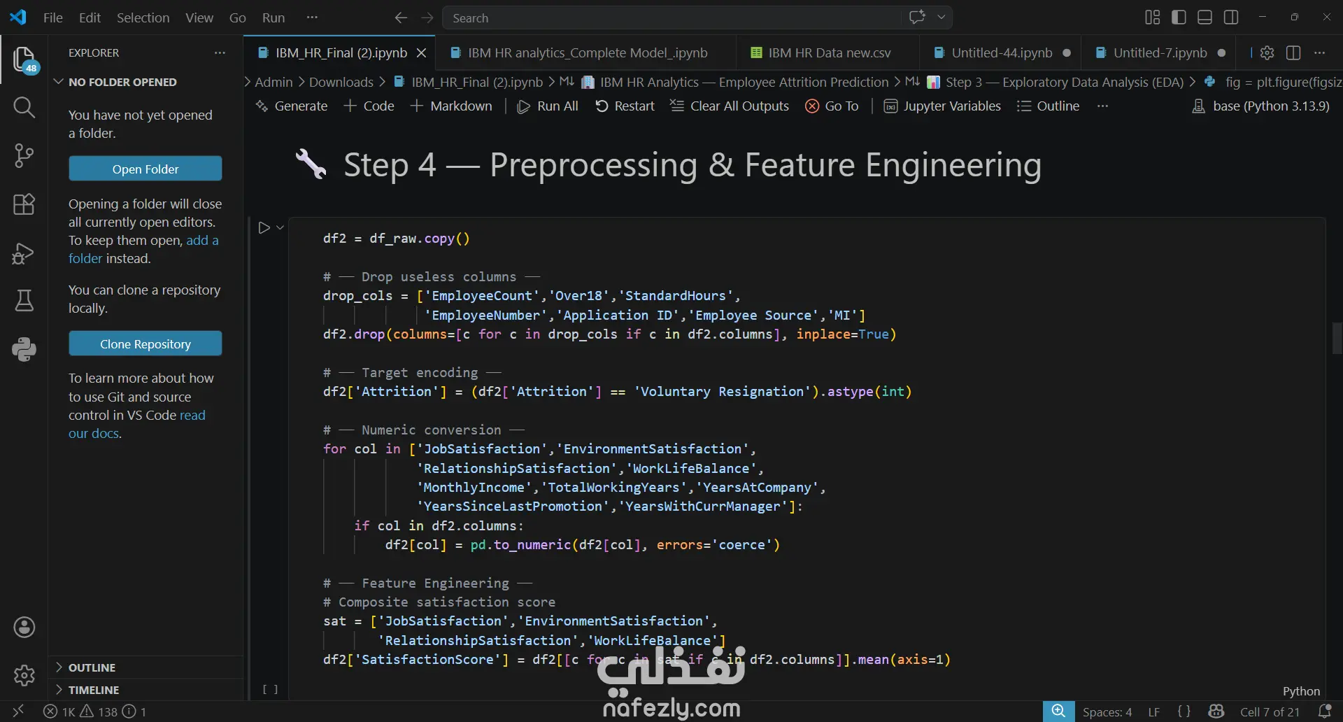Screen dimensions: 1343x722
Task: Add a new Code cell
Action: point(369,106)
